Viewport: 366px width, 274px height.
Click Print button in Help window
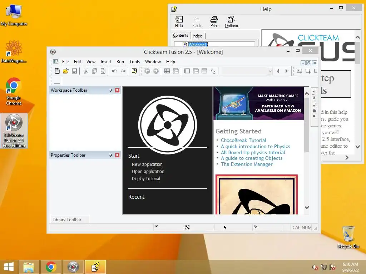tap(214, 22)
